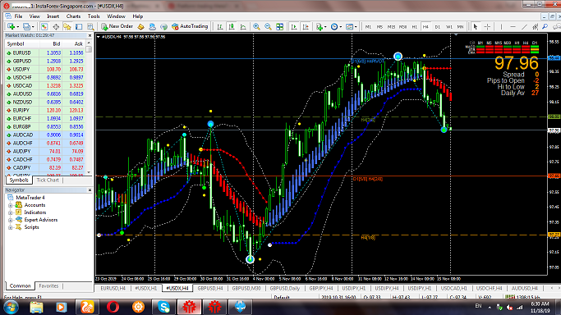The image size is (561, 315).
Task: Open the Templates dropdown arrow
Action: click(356, 27)
